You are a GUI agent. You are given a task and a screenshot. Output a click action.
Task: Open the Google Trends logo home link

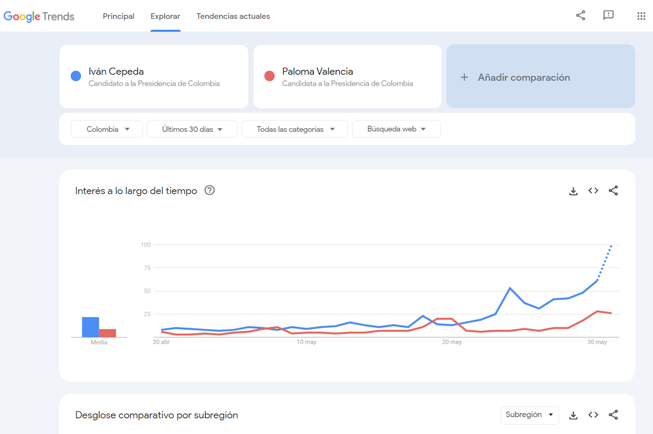pyautogui.click(x=39, y=16)
